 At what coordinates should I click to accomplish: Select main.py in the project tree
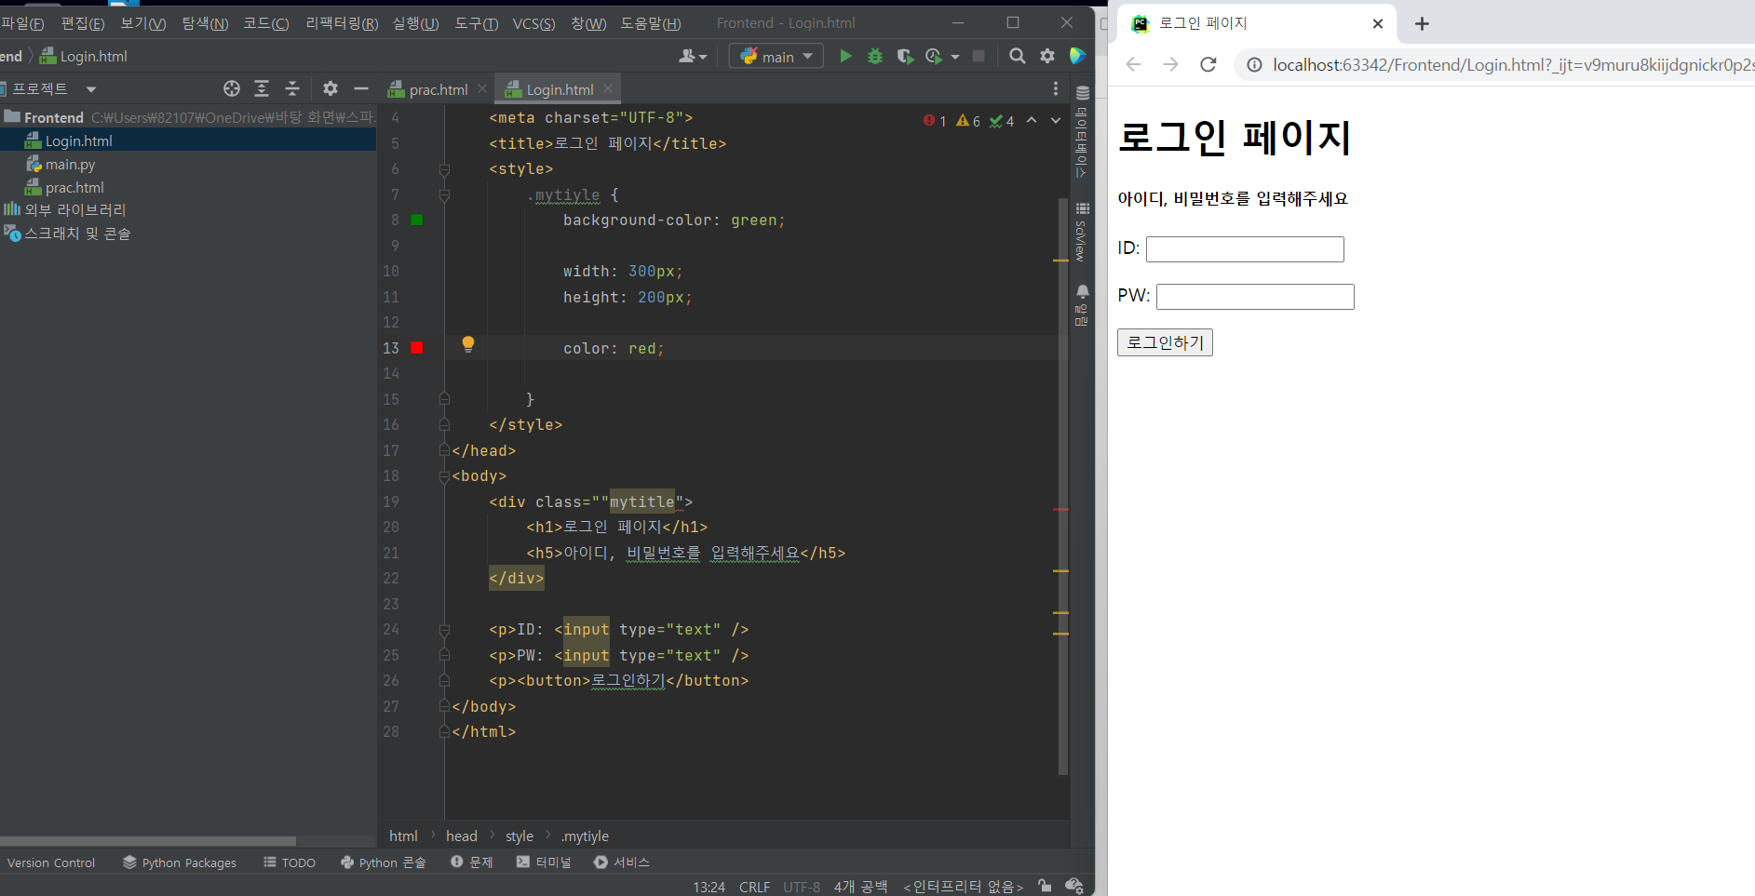click(x=70, y=165)
